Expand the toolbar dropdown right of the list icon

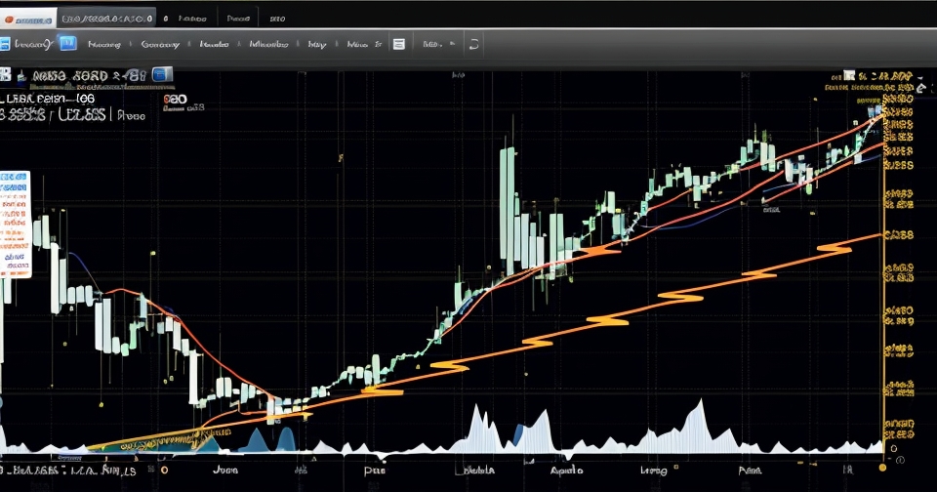pyautogui.click(x=432, y=44)
